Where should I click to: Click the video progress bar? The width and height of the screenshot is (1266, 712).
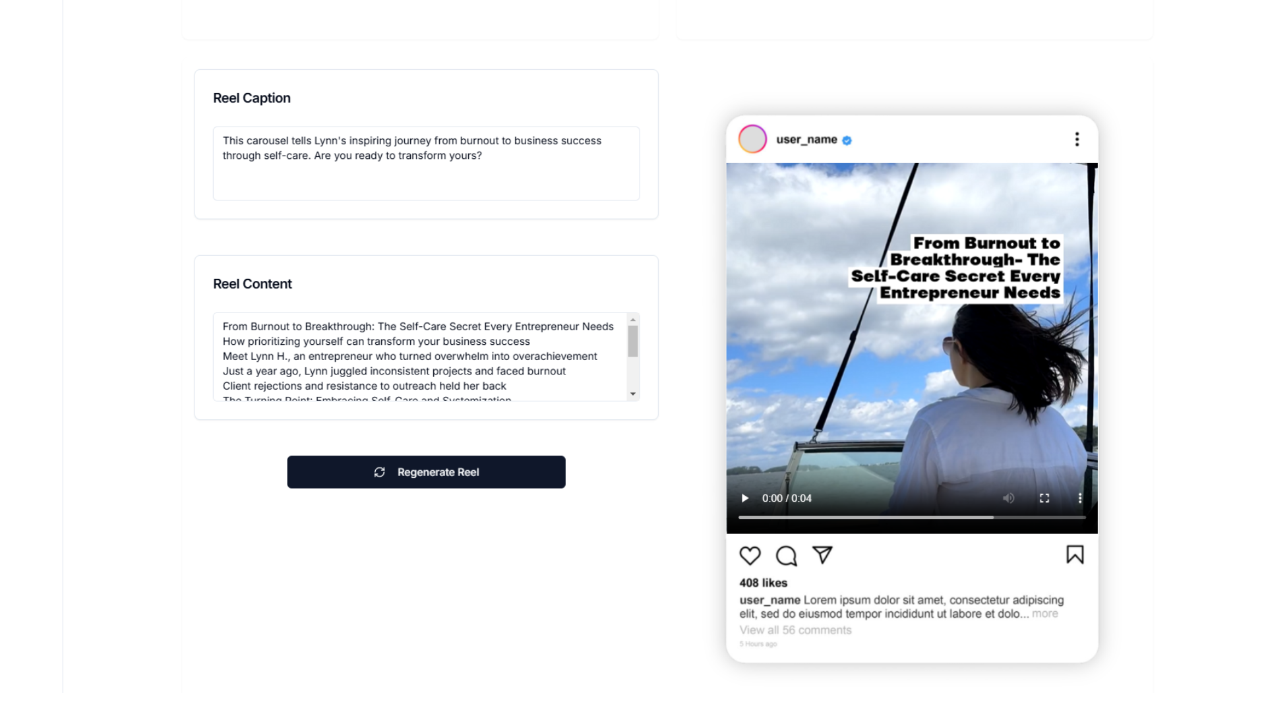click(x=912, y=518)
